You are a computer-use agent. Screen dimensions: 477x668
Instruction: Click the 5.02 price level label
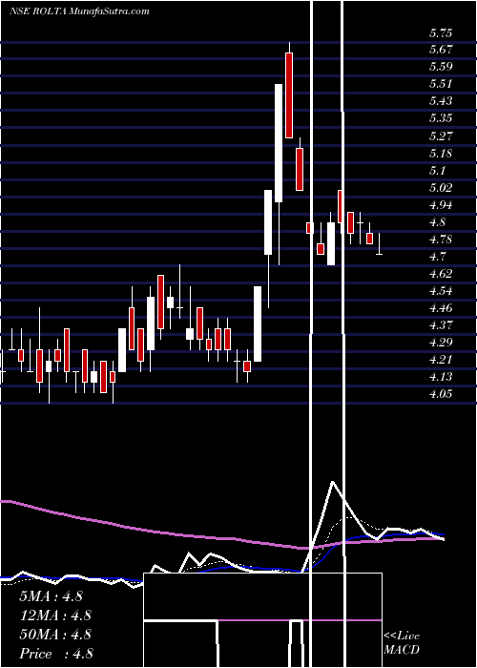pyautogui.click(x=441, y=187)
